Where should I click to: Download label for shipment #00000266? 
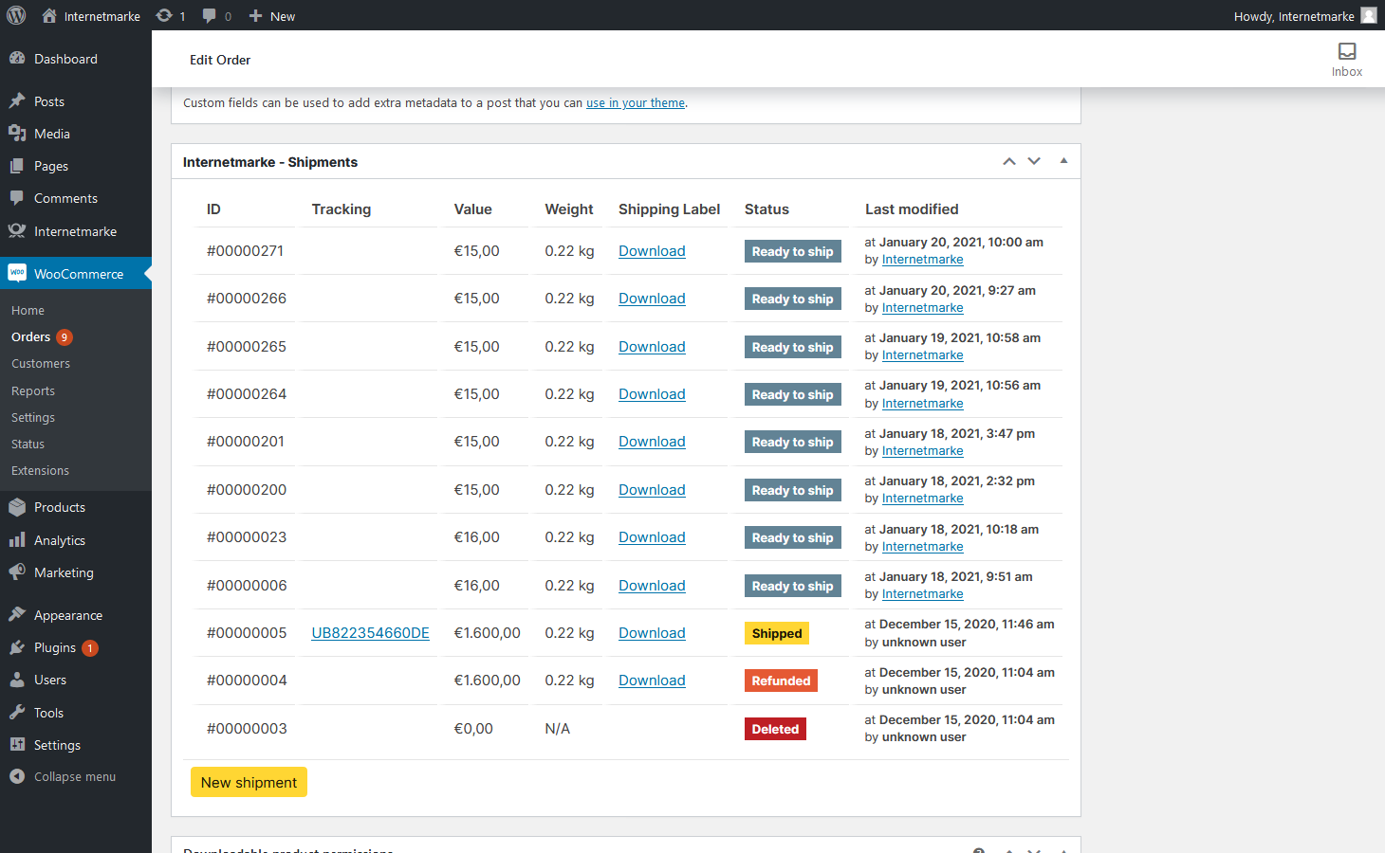pyautogui.click(x=652, y=299)
